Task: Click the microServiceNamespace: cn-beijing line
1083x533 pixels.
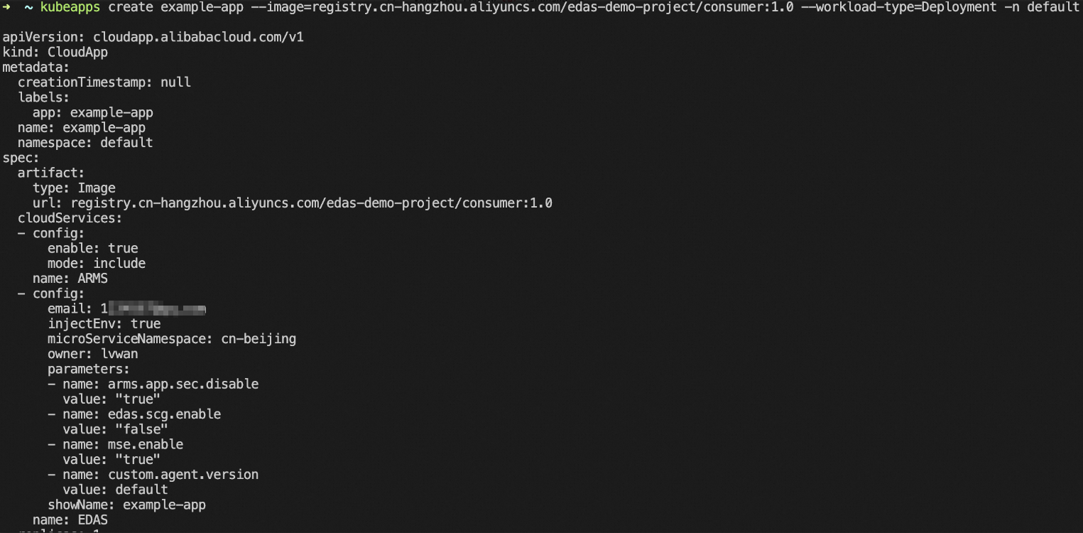Action: coord(172,339)
